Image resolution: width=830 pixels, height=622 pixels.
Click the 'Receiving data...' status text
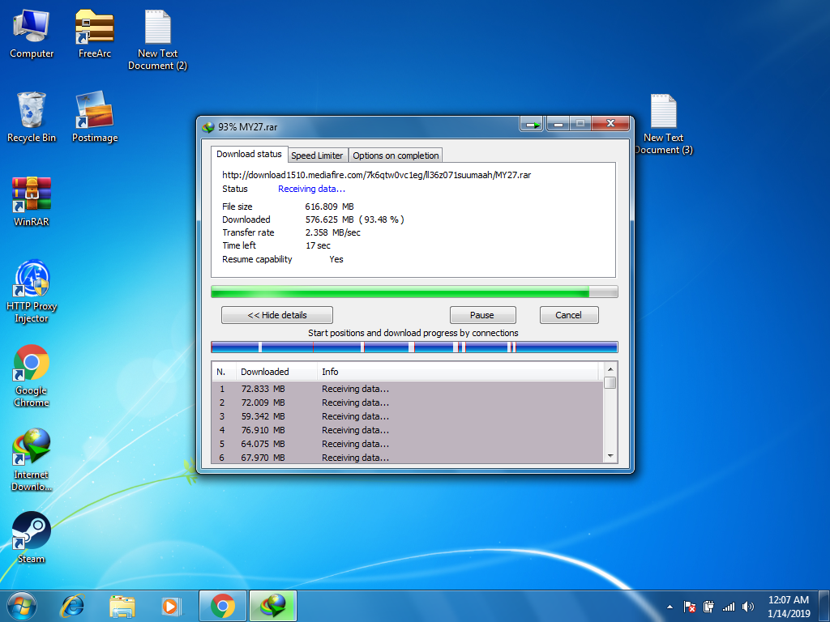tap(312, 189)
